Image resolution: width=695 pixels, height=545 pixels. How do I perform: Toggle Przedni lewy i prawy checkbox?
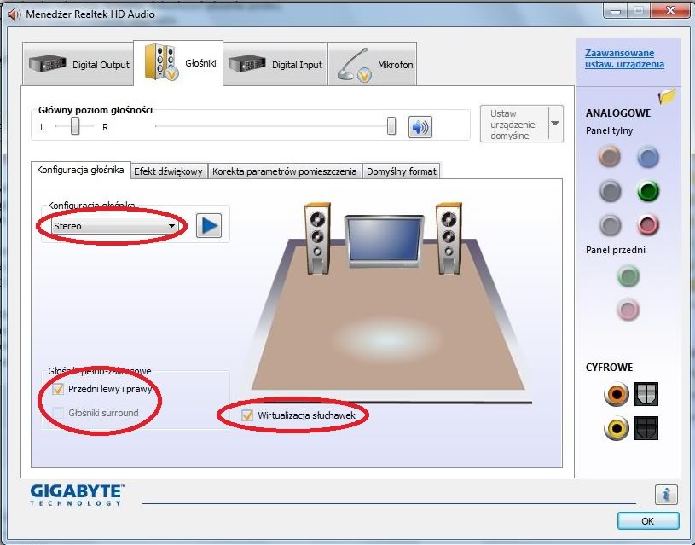point(59,390)
